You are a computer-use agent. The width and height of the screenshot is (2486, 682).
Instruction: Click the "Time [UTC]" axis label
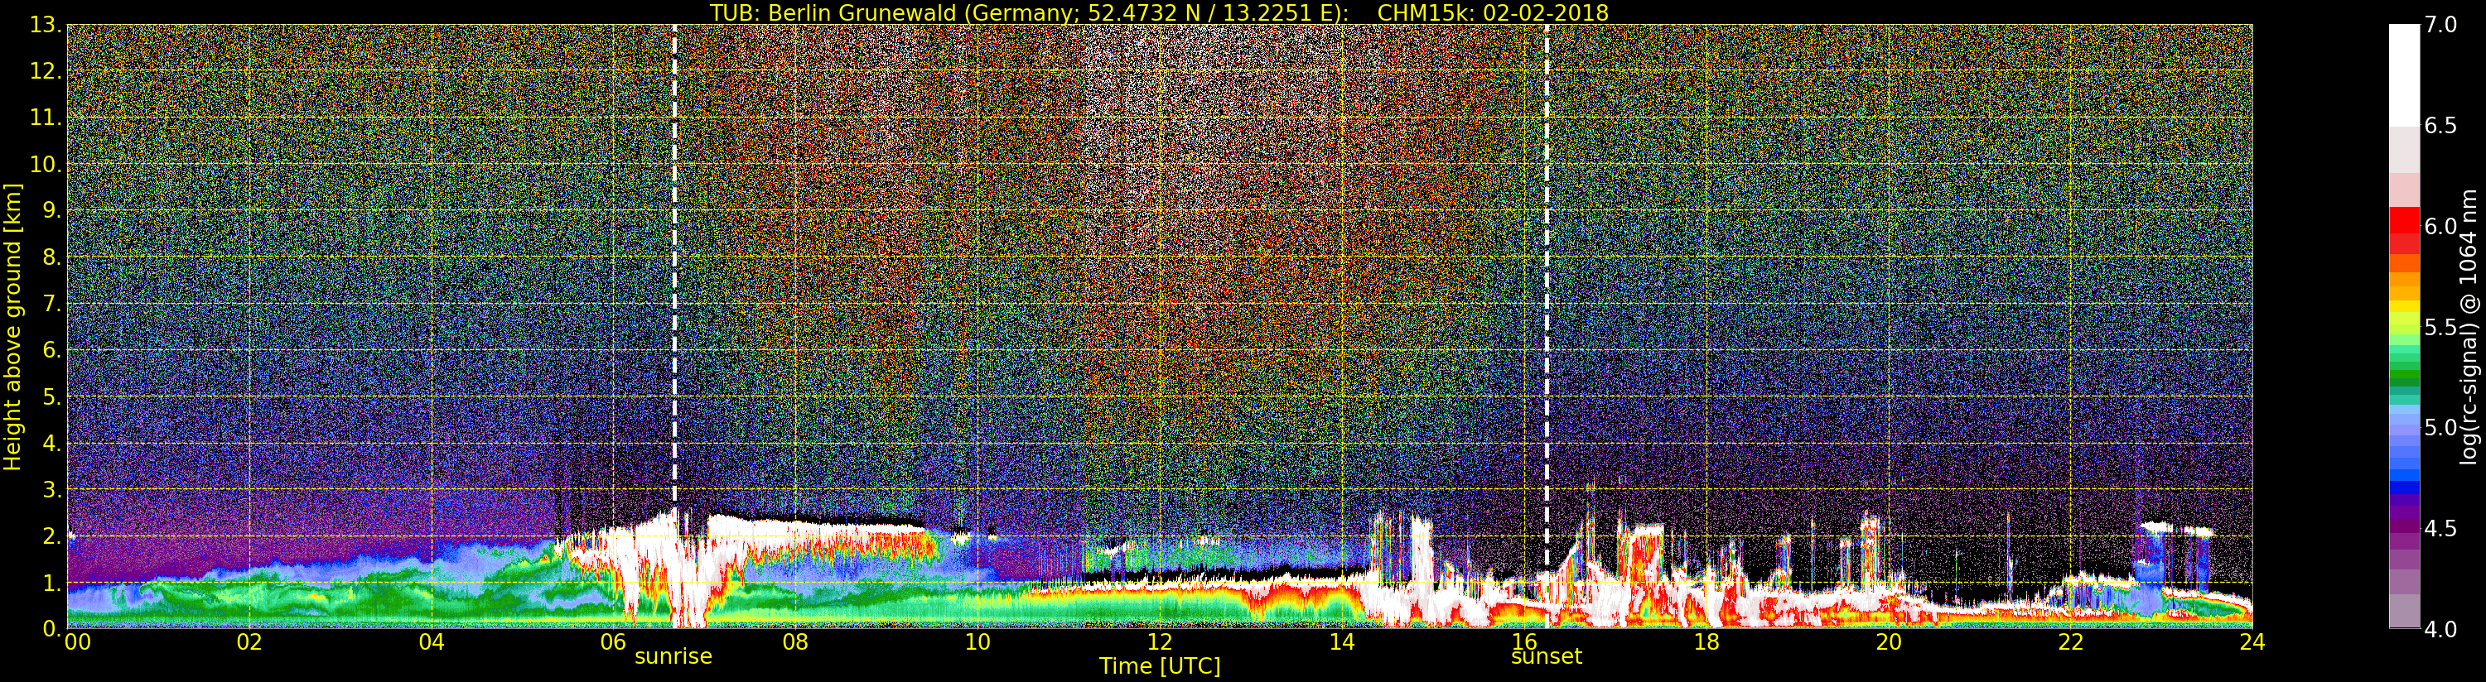tap(1160, 666)
